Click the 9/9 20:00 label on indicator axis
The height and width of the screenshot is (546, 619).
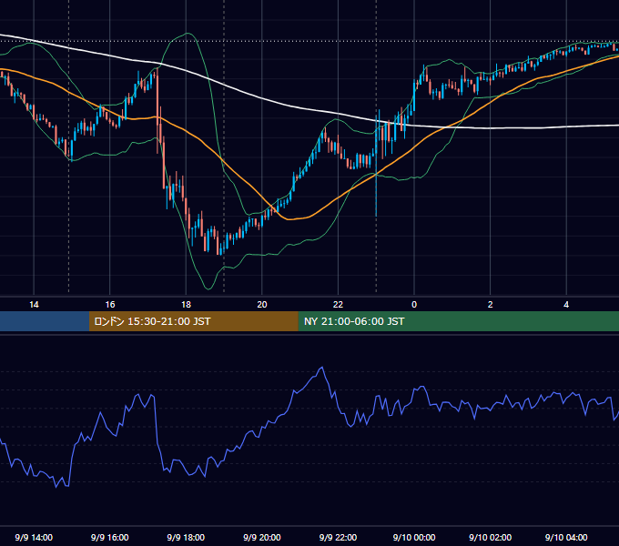tap(262, 537)
